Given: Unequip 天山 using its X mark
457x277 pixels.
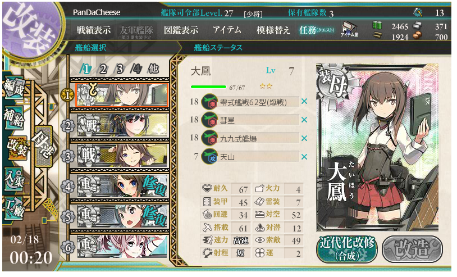Looking at the screenshot, I should (304, 157).
